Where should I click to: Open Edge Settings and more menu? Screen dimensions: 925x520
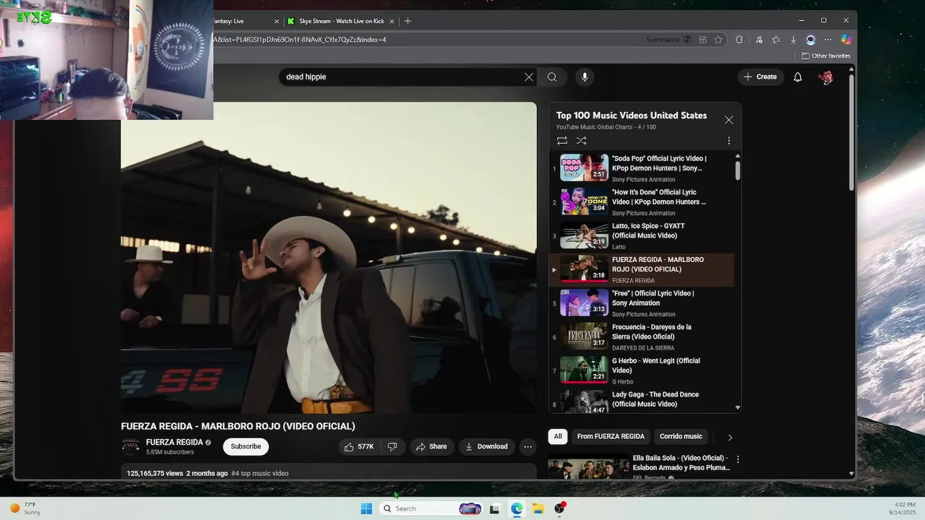[x=828, y=40]
